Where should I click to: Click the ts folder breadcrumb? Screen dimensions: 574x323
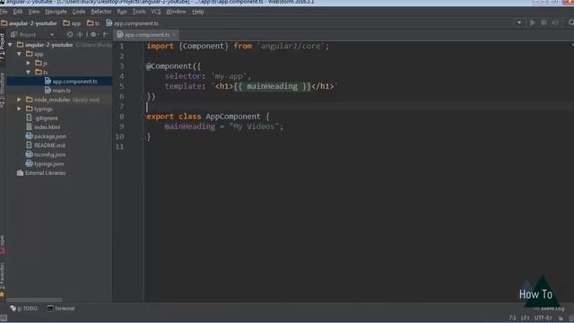coord(93,23)
